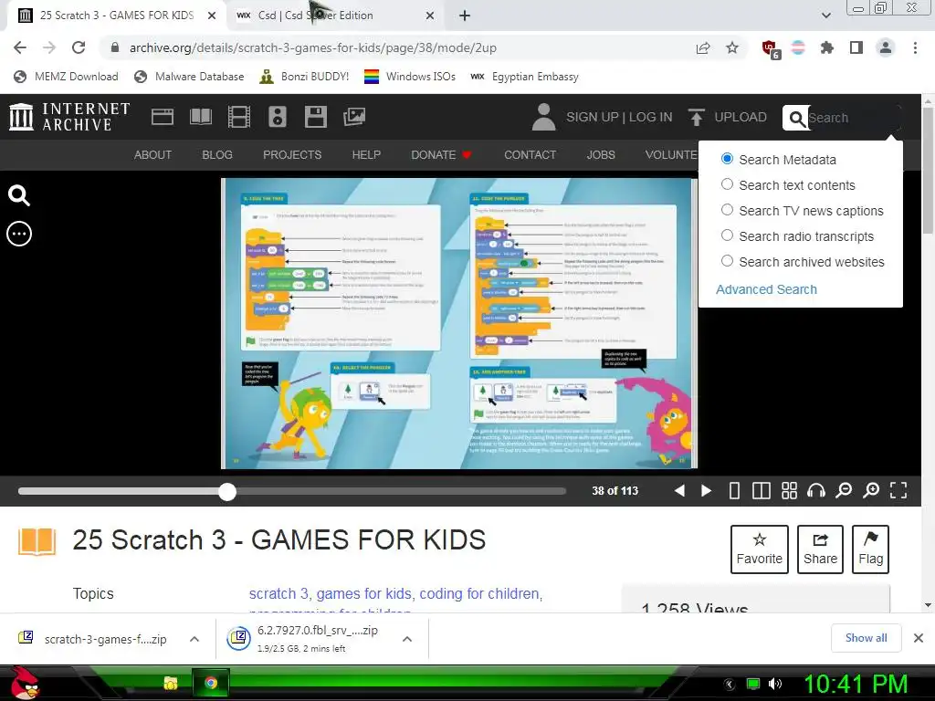
Task: Click Show all downloads button
Action: pyautogui.click(x=866, y=638)
